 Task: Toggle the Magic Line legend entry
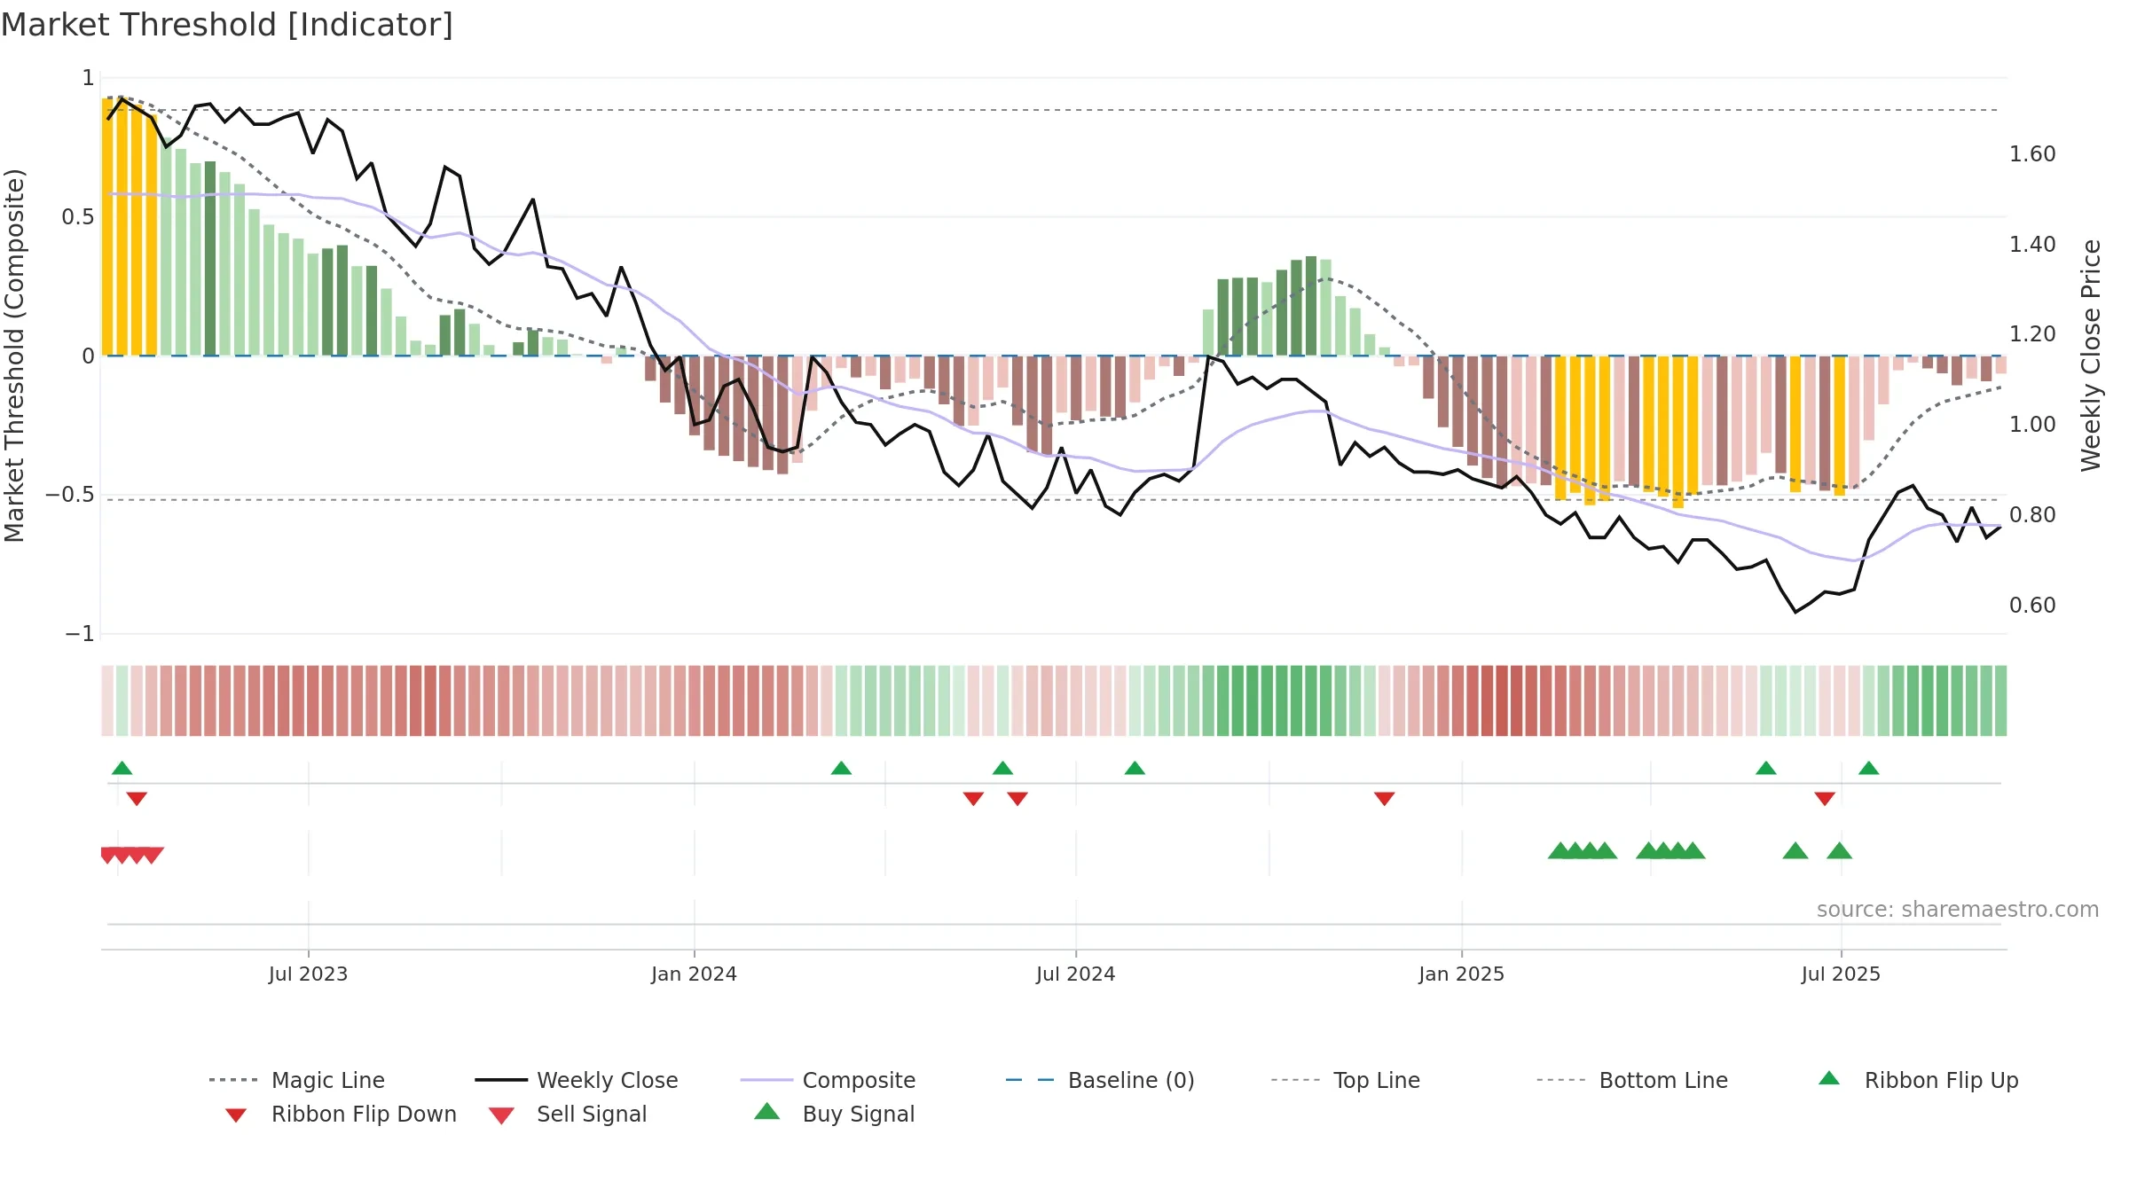(x=297, y=1080)
